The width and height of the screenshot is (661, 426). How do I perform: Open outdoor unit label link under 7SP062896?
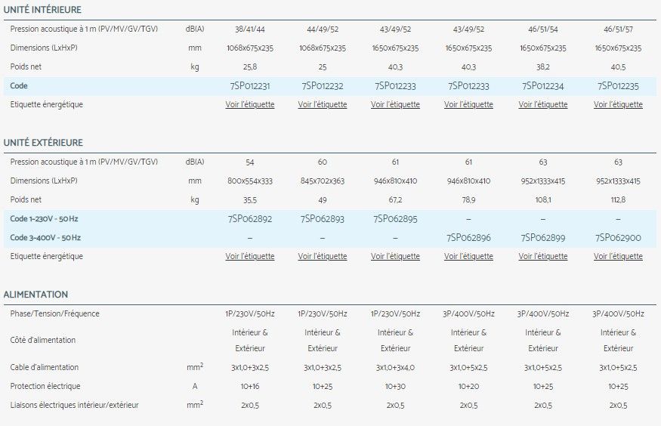468,257
